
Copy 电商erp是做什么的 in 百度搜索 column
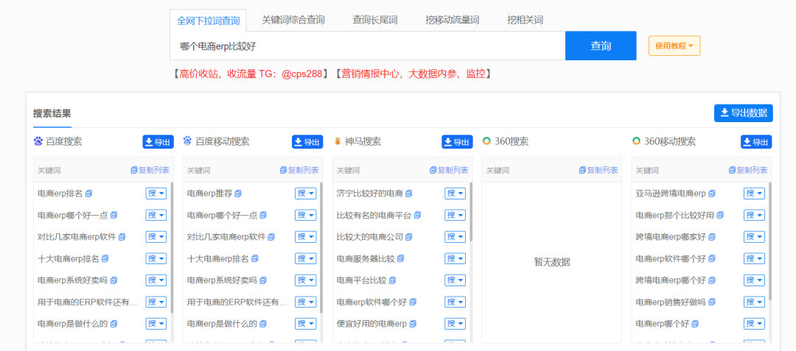(114, 323)
